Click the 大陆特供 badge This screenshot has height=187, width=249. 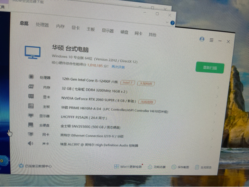pyautogui.click(x=146, y=84)
